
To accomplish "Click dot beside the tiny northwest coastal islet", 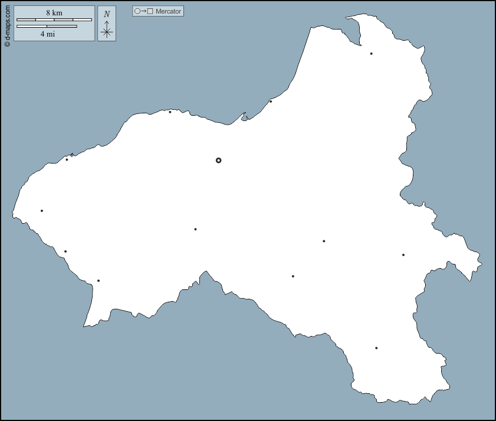I will [67, 159].
